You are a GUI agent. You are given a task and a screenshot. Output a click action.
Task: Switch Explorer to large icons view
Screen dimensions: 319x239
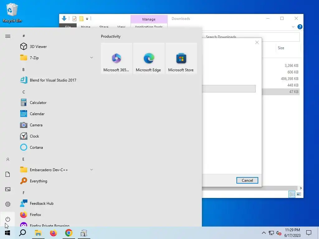[299, 194]
